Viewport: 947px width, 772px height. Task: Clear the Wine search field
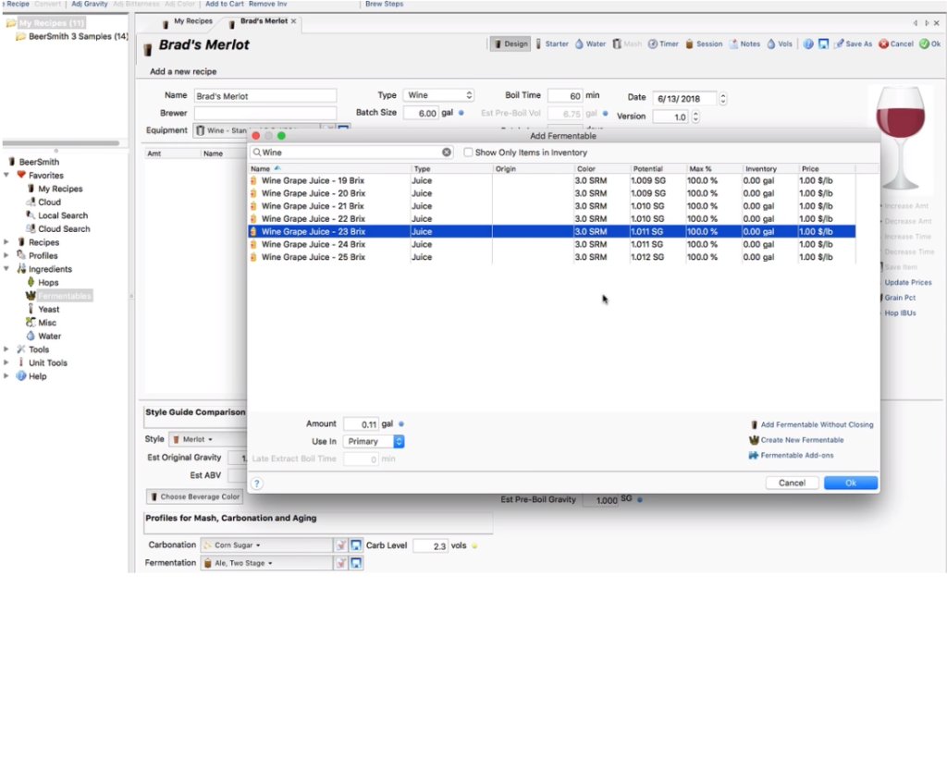pyautogui.click(x=447, y=153)
